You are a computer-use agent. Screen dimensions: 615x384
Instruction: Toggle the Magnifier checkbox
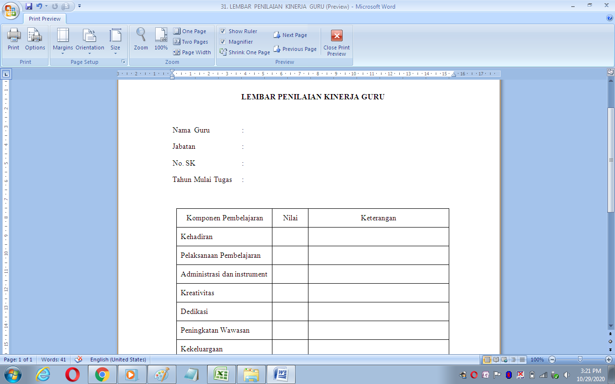[223, 42]
